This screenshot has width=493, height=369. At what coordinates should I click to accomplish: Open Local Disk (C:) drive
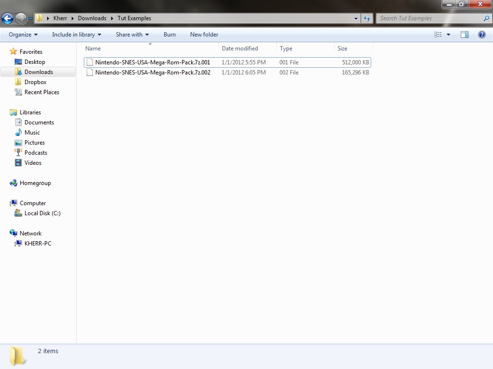coord(42,213)
